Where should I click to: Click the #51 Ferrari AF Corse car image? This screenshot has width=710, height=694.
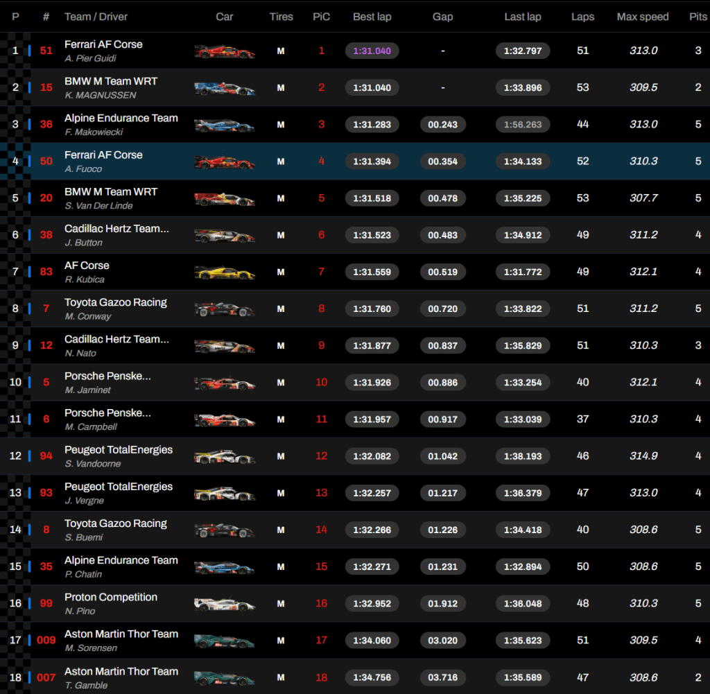pyautogui.click(x=225, y=51)
